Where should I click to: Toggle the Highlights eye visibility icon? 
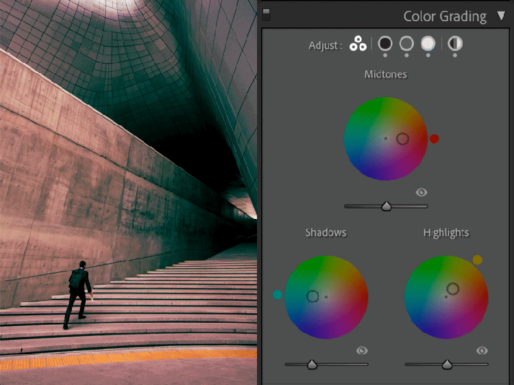(x=482, y=351)
